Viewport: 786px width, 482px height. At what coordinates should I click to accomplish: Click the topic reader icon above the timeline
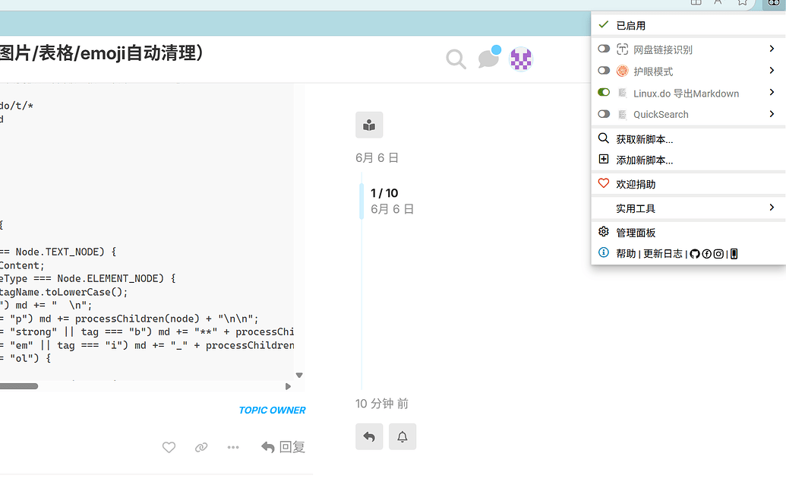pos(369,125)
